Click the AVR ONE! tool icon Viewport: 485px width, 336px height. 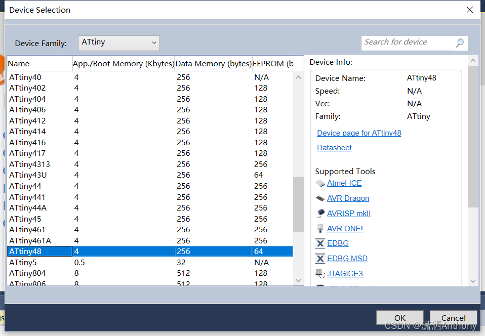(x=320, y=228)
